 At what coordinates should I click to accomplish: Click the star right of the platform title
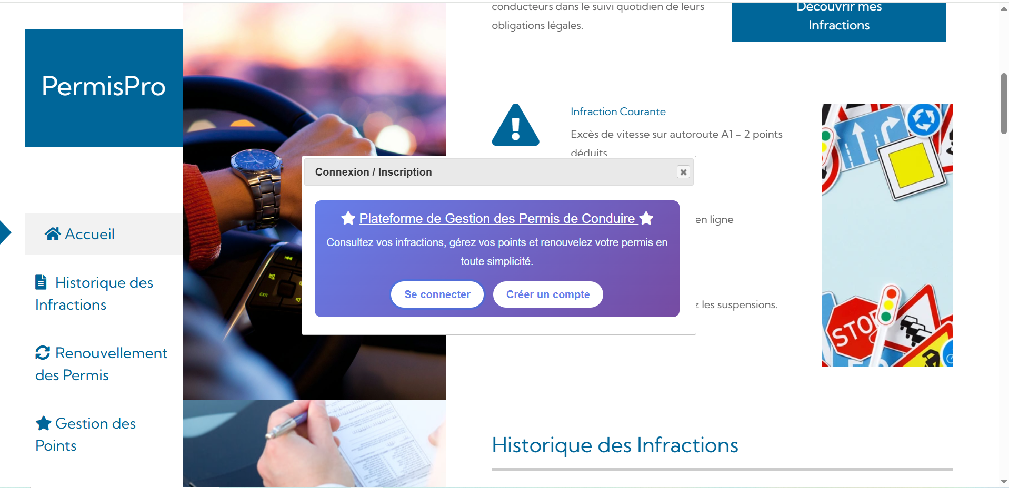tap(646, 218)
